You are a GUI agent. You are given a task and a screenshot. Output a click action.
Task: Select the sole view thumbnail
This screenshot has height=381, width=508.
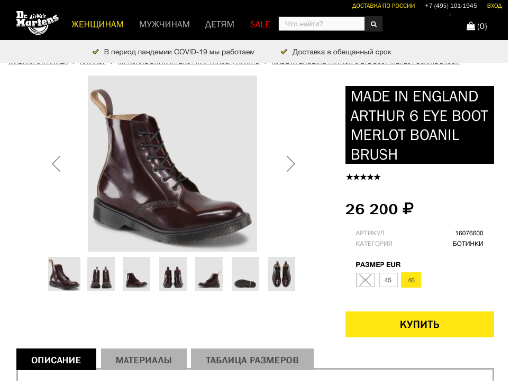tap(245, 274)
